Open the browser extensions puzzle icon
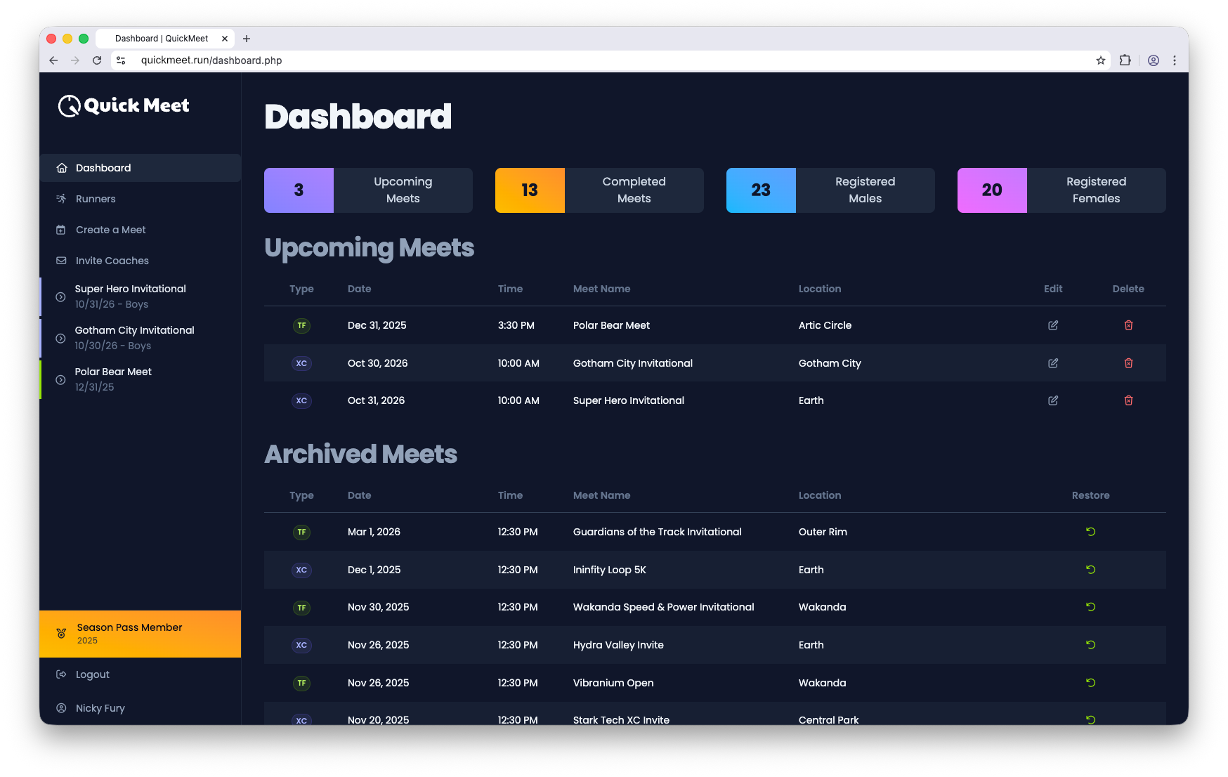 (1125, 60)
